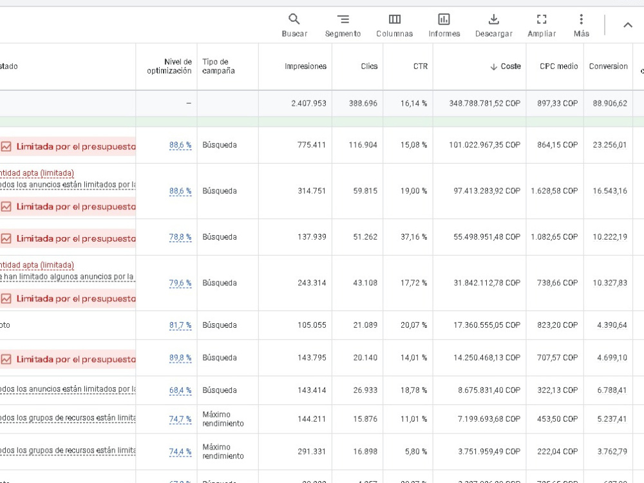This screenshot has width=644, height=483.
Task: Select the total clicks 388.696
Action: pyautogui.click(x=363, y=104)
